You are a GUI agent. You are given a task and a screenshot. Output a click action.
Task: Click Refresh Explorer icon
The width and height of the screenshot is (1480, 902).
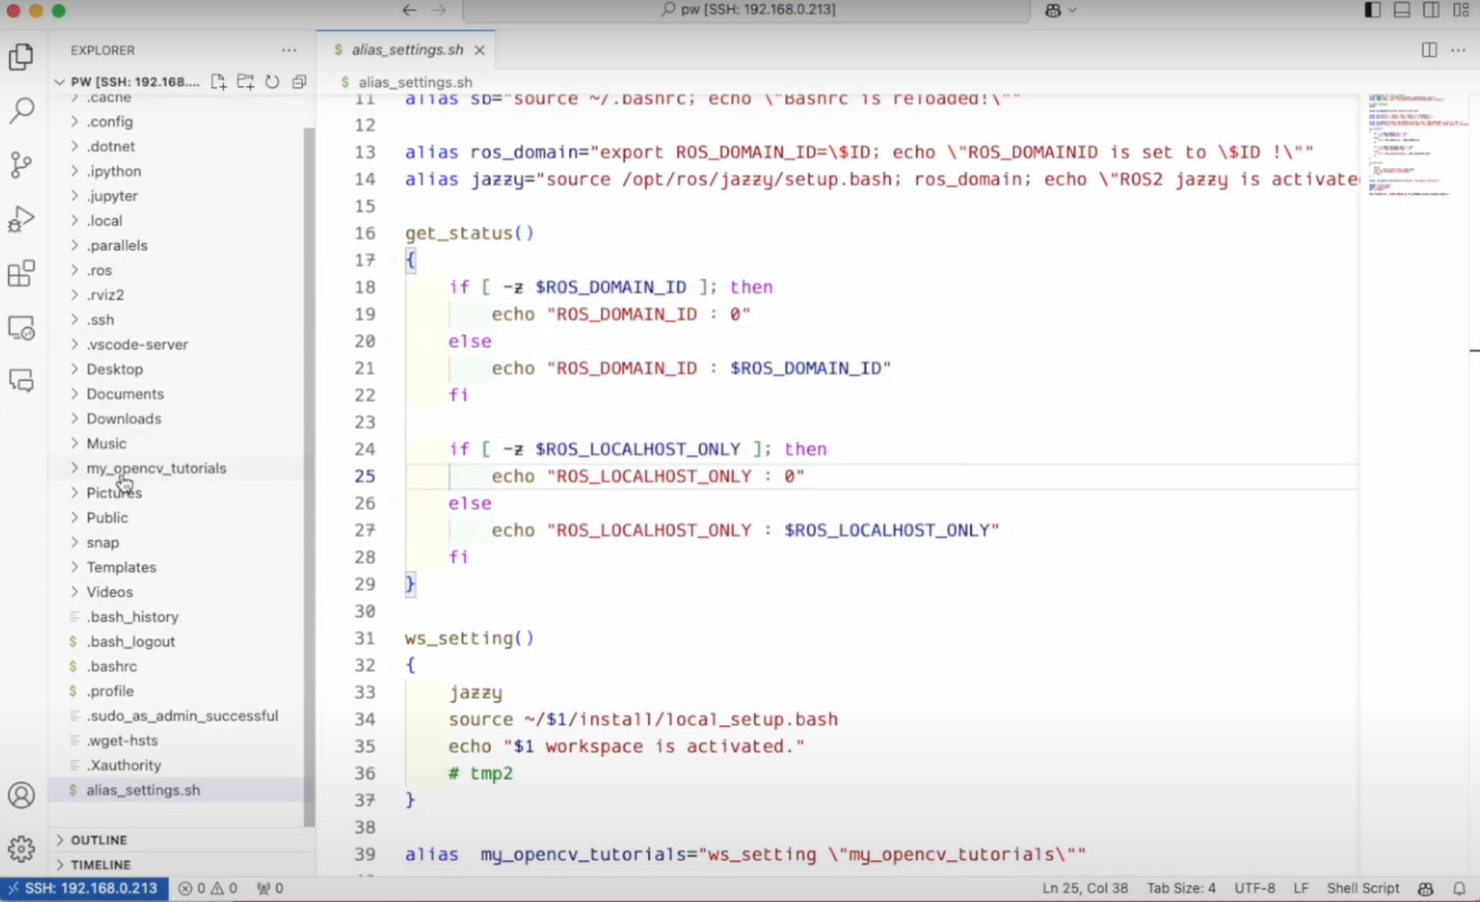pos(272,81)
